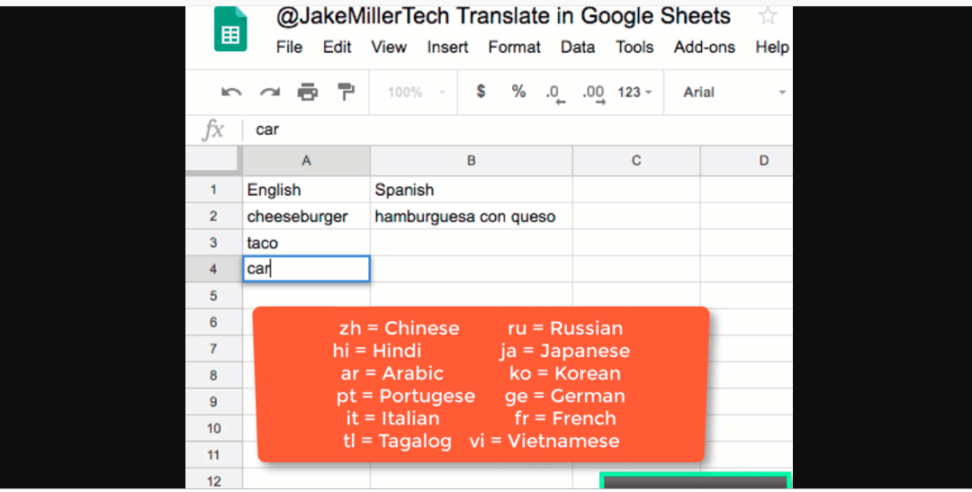Open the File menu
The height and width of the screenshot is (492, 972).
pyautogui.click(x=290, y=47)
